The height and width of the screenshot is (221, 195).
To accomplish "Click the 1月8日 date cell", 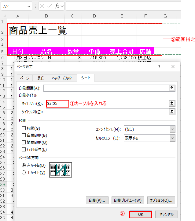I will point(18,58).
